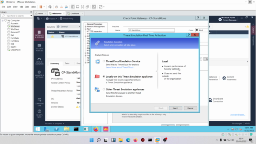Screen dimensions: 256x144
Task: Open VMware File menu
Action: point(3,7)
